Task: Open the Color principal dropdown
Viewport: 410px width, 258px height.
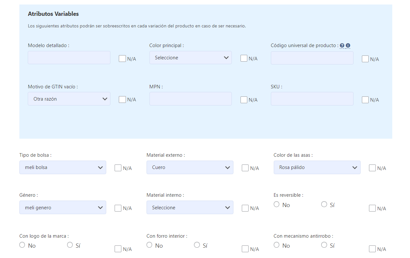Action: click(190, 58)
